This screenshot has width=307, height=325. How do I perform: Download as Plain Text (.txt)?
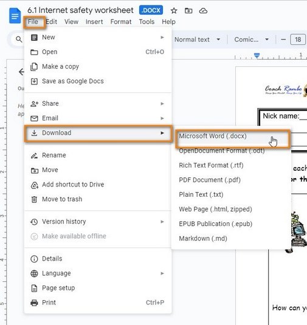point(231,194)
